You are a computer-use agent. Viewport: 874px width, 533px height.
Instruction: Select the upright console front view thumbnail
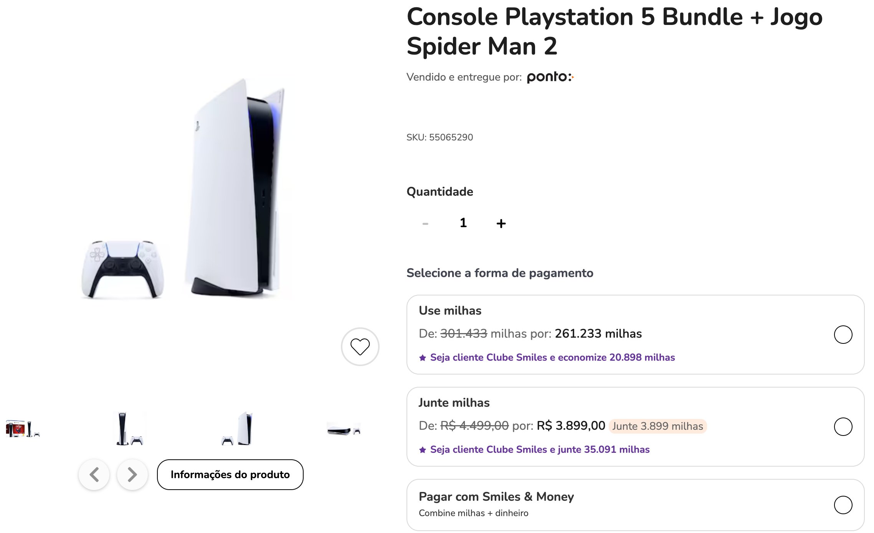click(x=129, y=429)
